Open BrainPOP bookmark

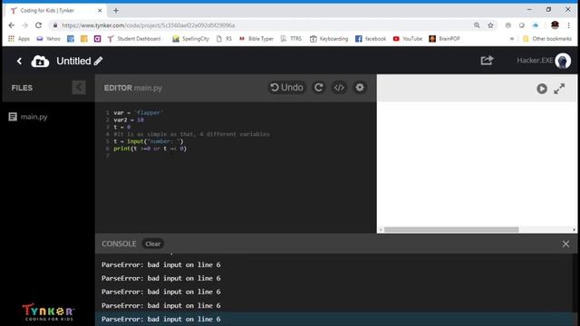pos(444,38)
